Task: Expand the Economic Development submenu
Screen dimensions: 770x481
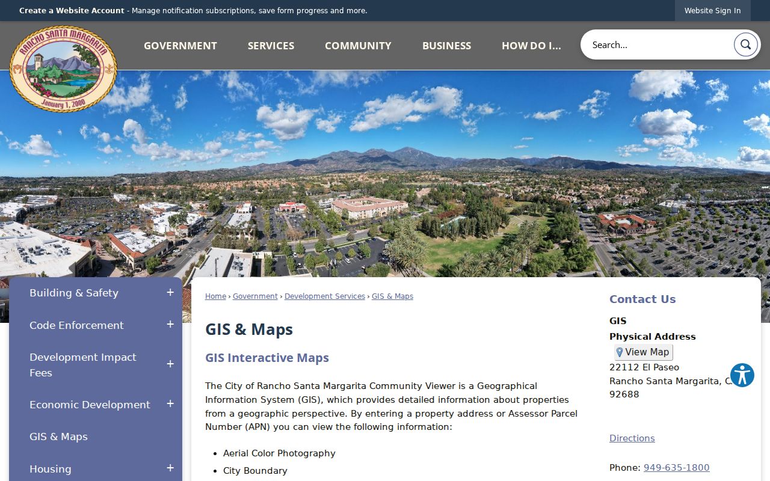Action: pos(170,404)
